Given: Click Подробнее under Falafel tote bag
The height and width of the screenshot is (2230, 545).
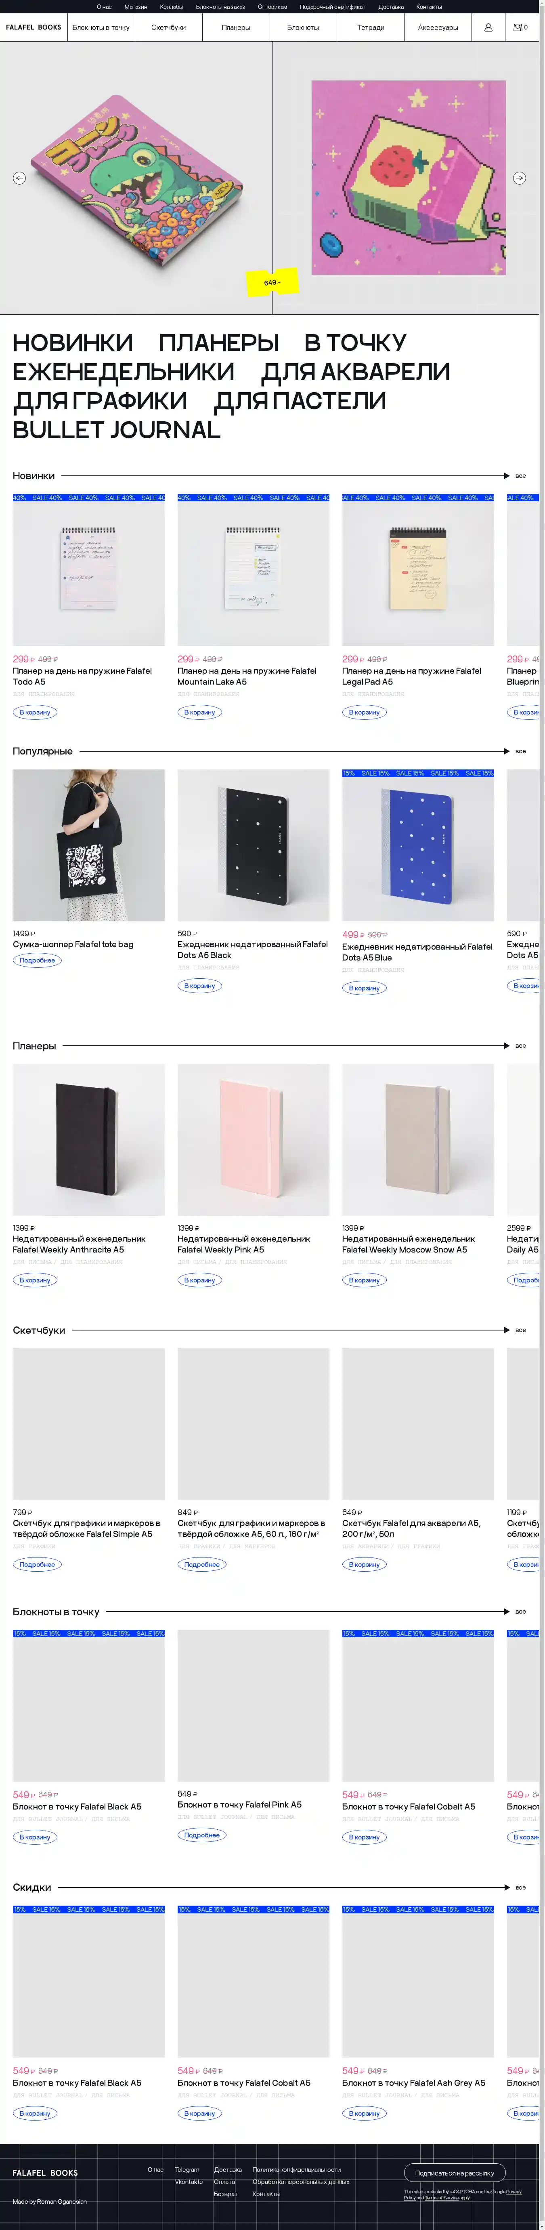Looking at the screenshot, I should 37,960.
